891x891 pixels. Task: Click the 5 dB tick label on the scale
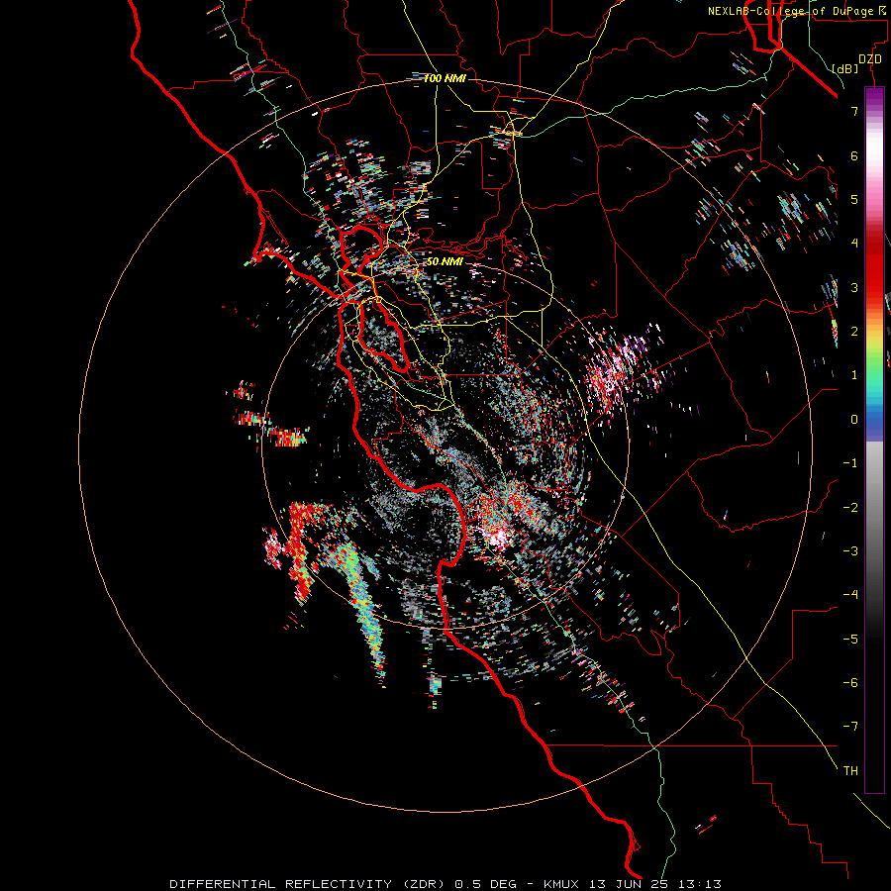tap(854, 199)
